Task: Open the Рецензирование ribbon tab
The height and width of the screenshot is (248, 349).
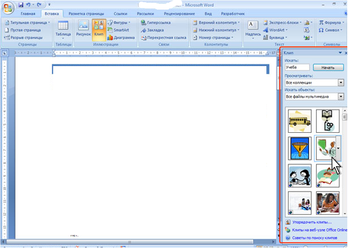Action: 179,14
